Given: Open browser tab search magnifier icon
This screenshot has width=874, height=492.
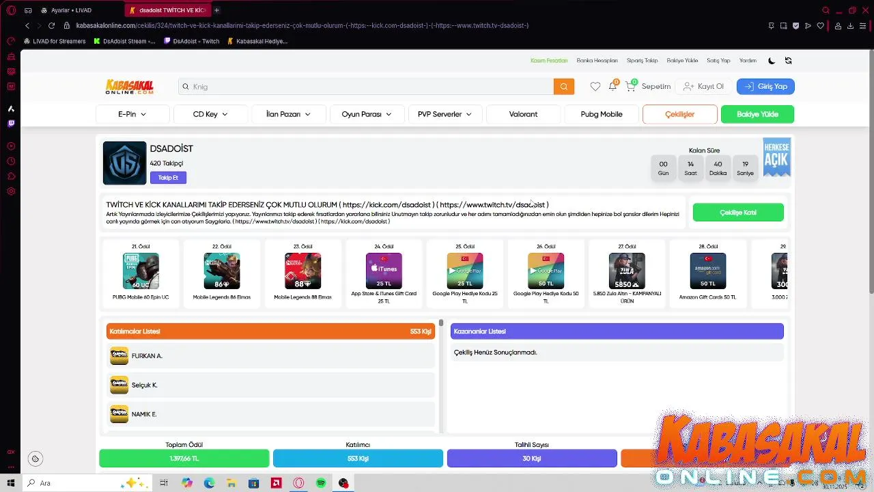Looking at the screenshot, I should click(826, 10).
